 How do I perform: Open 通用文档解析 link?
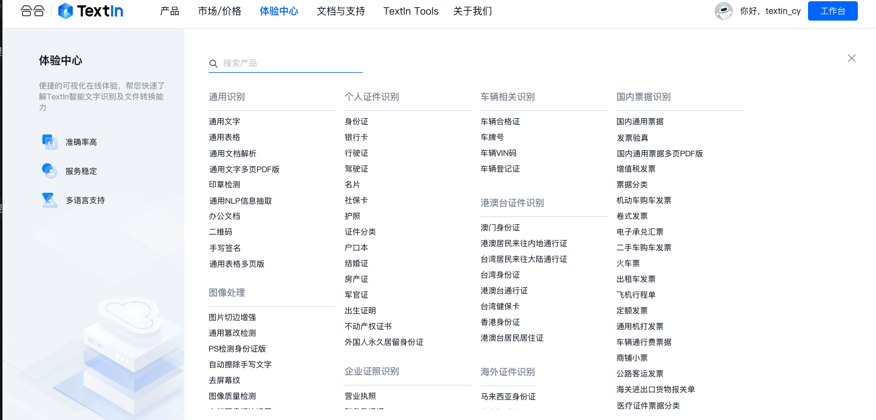click(x=233, y=153)
